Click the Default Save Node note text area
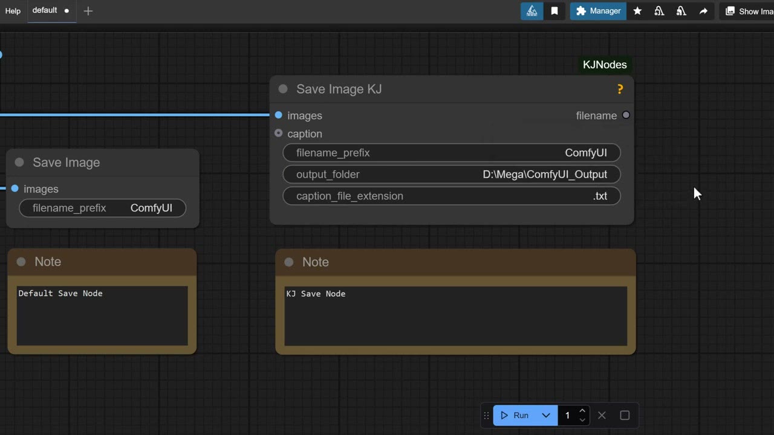This screenshot has height=435, width=774. (102, 316)
